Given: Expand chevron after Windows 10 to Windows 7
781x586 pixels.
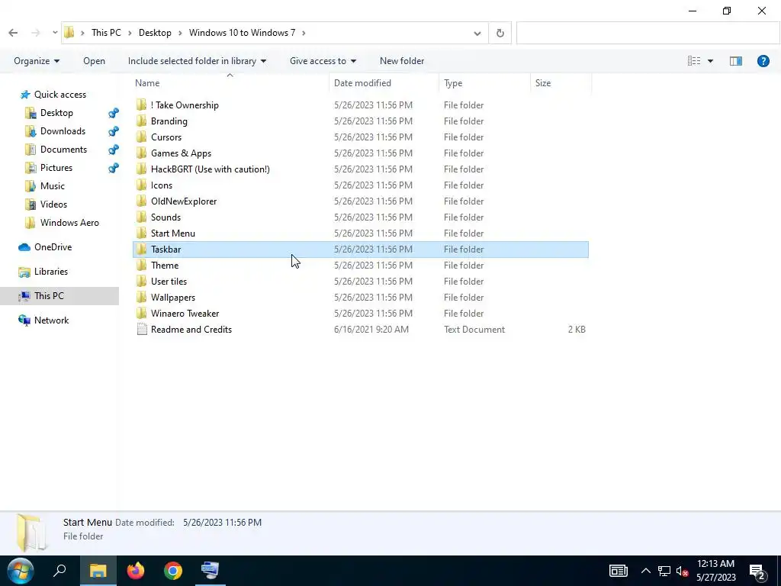Looking at the screenshot, I should click(x=304, y=34).
